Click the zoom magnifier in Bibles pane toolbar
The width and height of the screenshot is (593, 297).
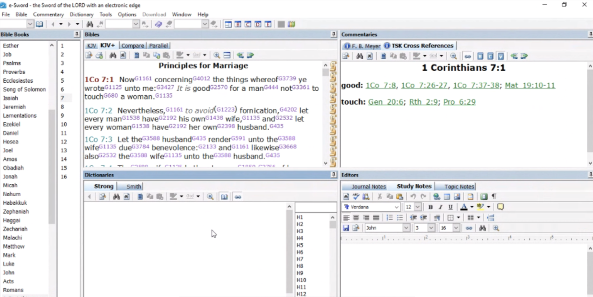217,55
